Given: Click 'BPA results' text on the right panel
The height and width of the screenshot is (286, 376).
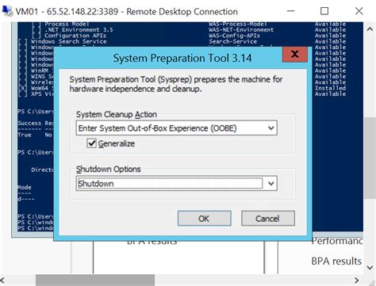Looking at the screenshot, I should (336, 261).
